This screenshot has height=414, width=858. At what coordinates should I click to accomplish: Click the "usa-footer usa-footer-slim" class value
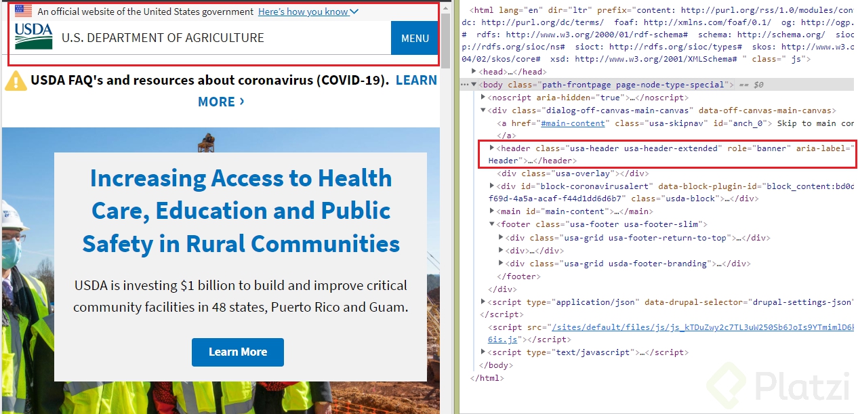[x=632, y=224]
